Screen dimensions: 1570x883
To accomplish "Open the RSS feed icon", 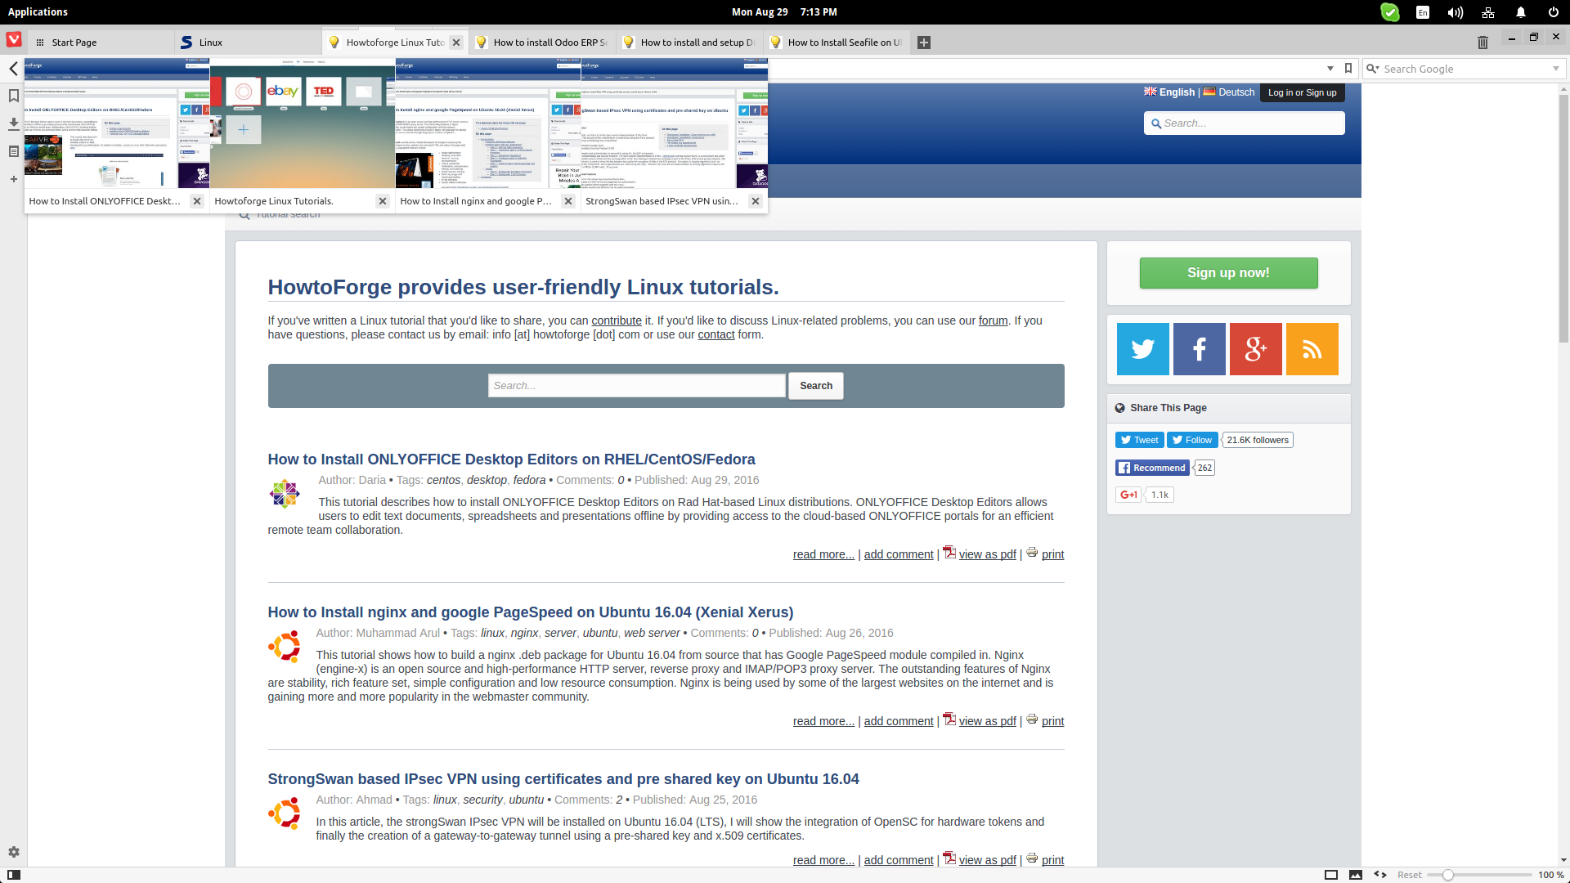I will tap(1312, 349).
